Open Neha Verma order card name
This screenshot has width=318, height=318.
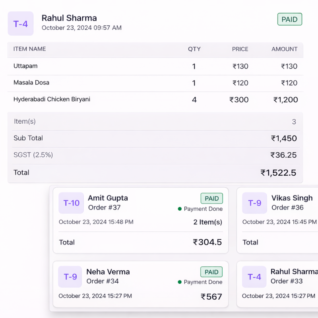(x=108, y=272)
